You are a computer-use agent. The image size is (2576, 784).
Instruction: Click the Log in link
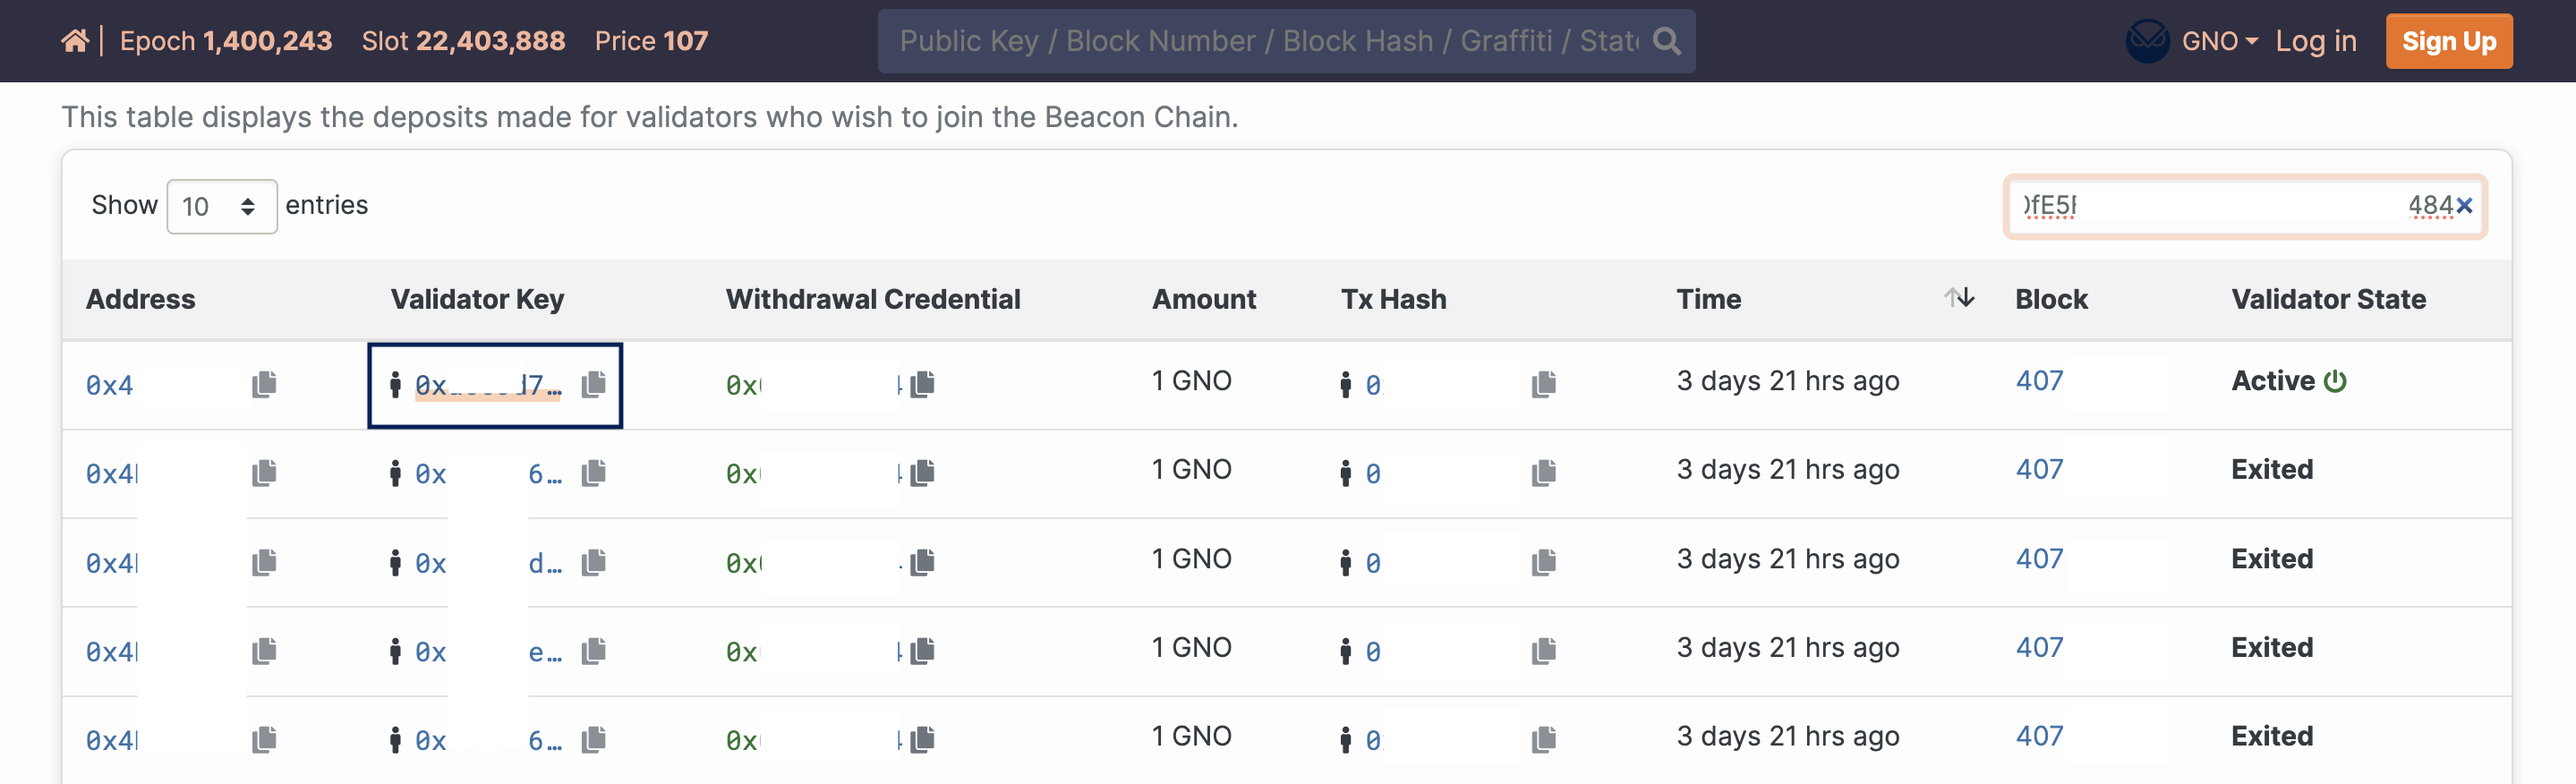[2315, 41]
